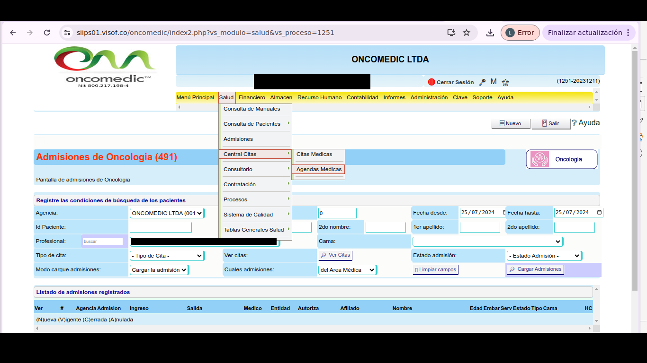This screenshot has height=363, width=647.
Task: Open the Tipo de Cita dropdown
Action: pos(167,256)
